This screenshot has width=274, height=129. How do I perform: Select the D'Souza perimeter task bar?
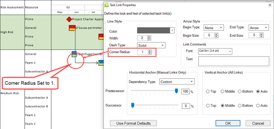pyautogui.click(x=72, y=28)
